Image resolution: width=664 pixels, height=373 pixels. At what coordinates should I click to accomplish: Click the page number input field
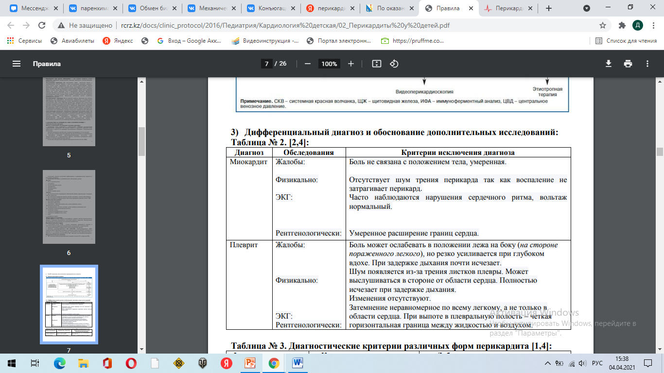click(x=266, y=64)
